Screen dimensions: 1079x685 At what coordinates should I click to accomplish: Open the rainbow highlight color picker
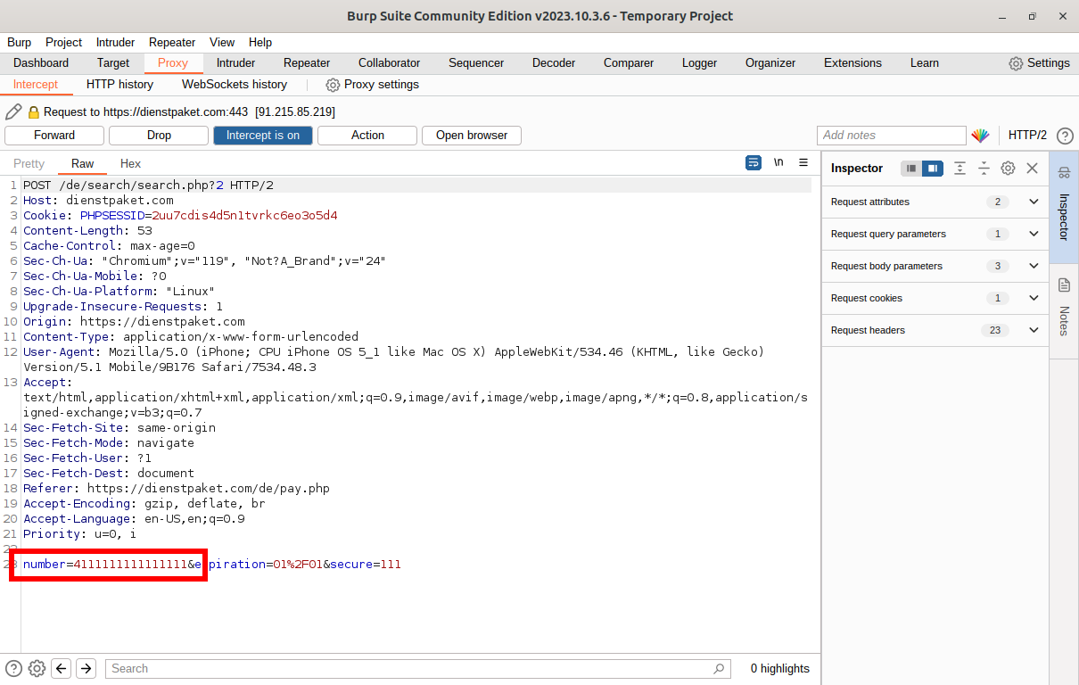980,136
